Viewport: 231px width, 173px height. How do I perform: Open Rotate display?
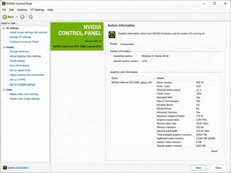(17, 61)
